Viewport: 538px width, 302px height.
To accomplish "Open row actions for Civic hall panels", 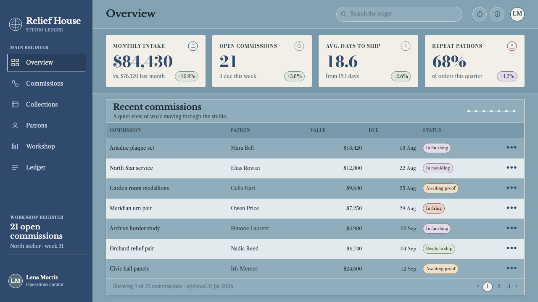I will 512,268.
